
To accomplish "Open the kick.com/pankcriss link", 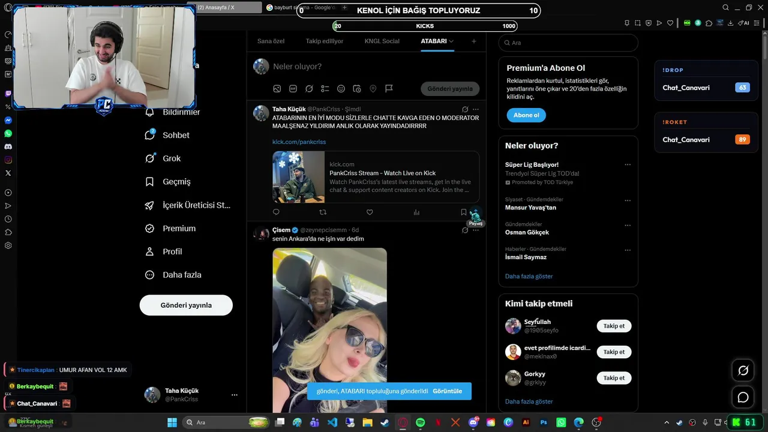I will pos(299,142).
